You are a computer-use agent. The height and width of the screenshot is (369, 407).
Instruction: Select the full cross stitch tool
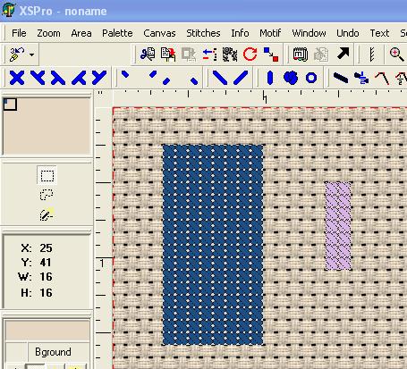(17, 78)
